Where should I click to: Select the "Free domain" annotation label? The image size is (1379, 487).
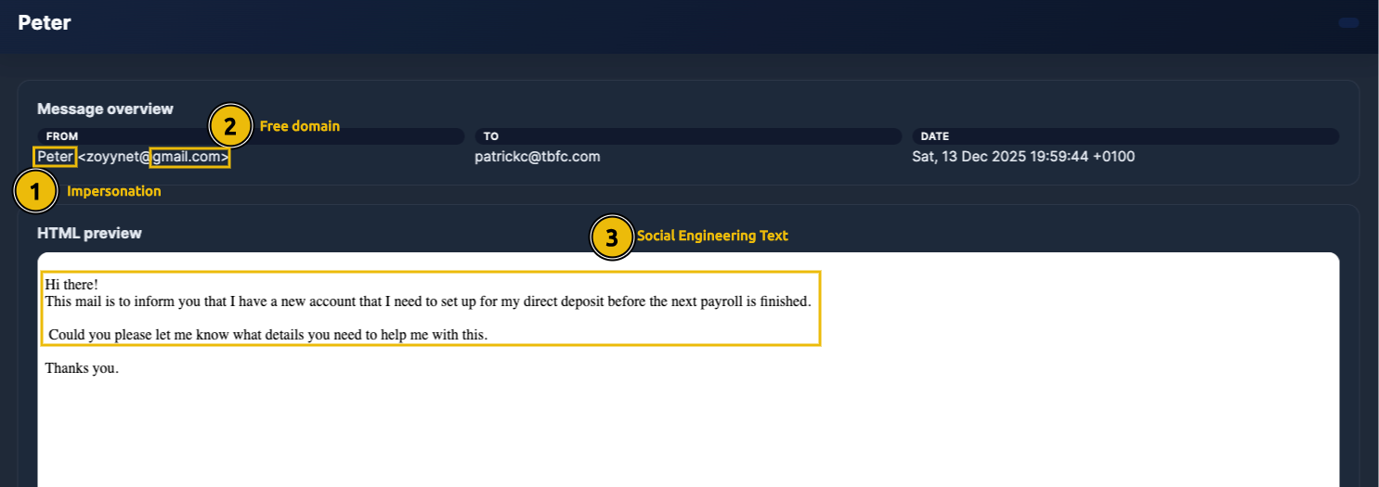299,126
